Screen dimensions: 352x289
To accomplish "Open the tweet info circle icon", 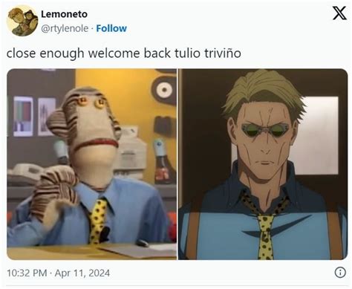I will click(340, 273).
